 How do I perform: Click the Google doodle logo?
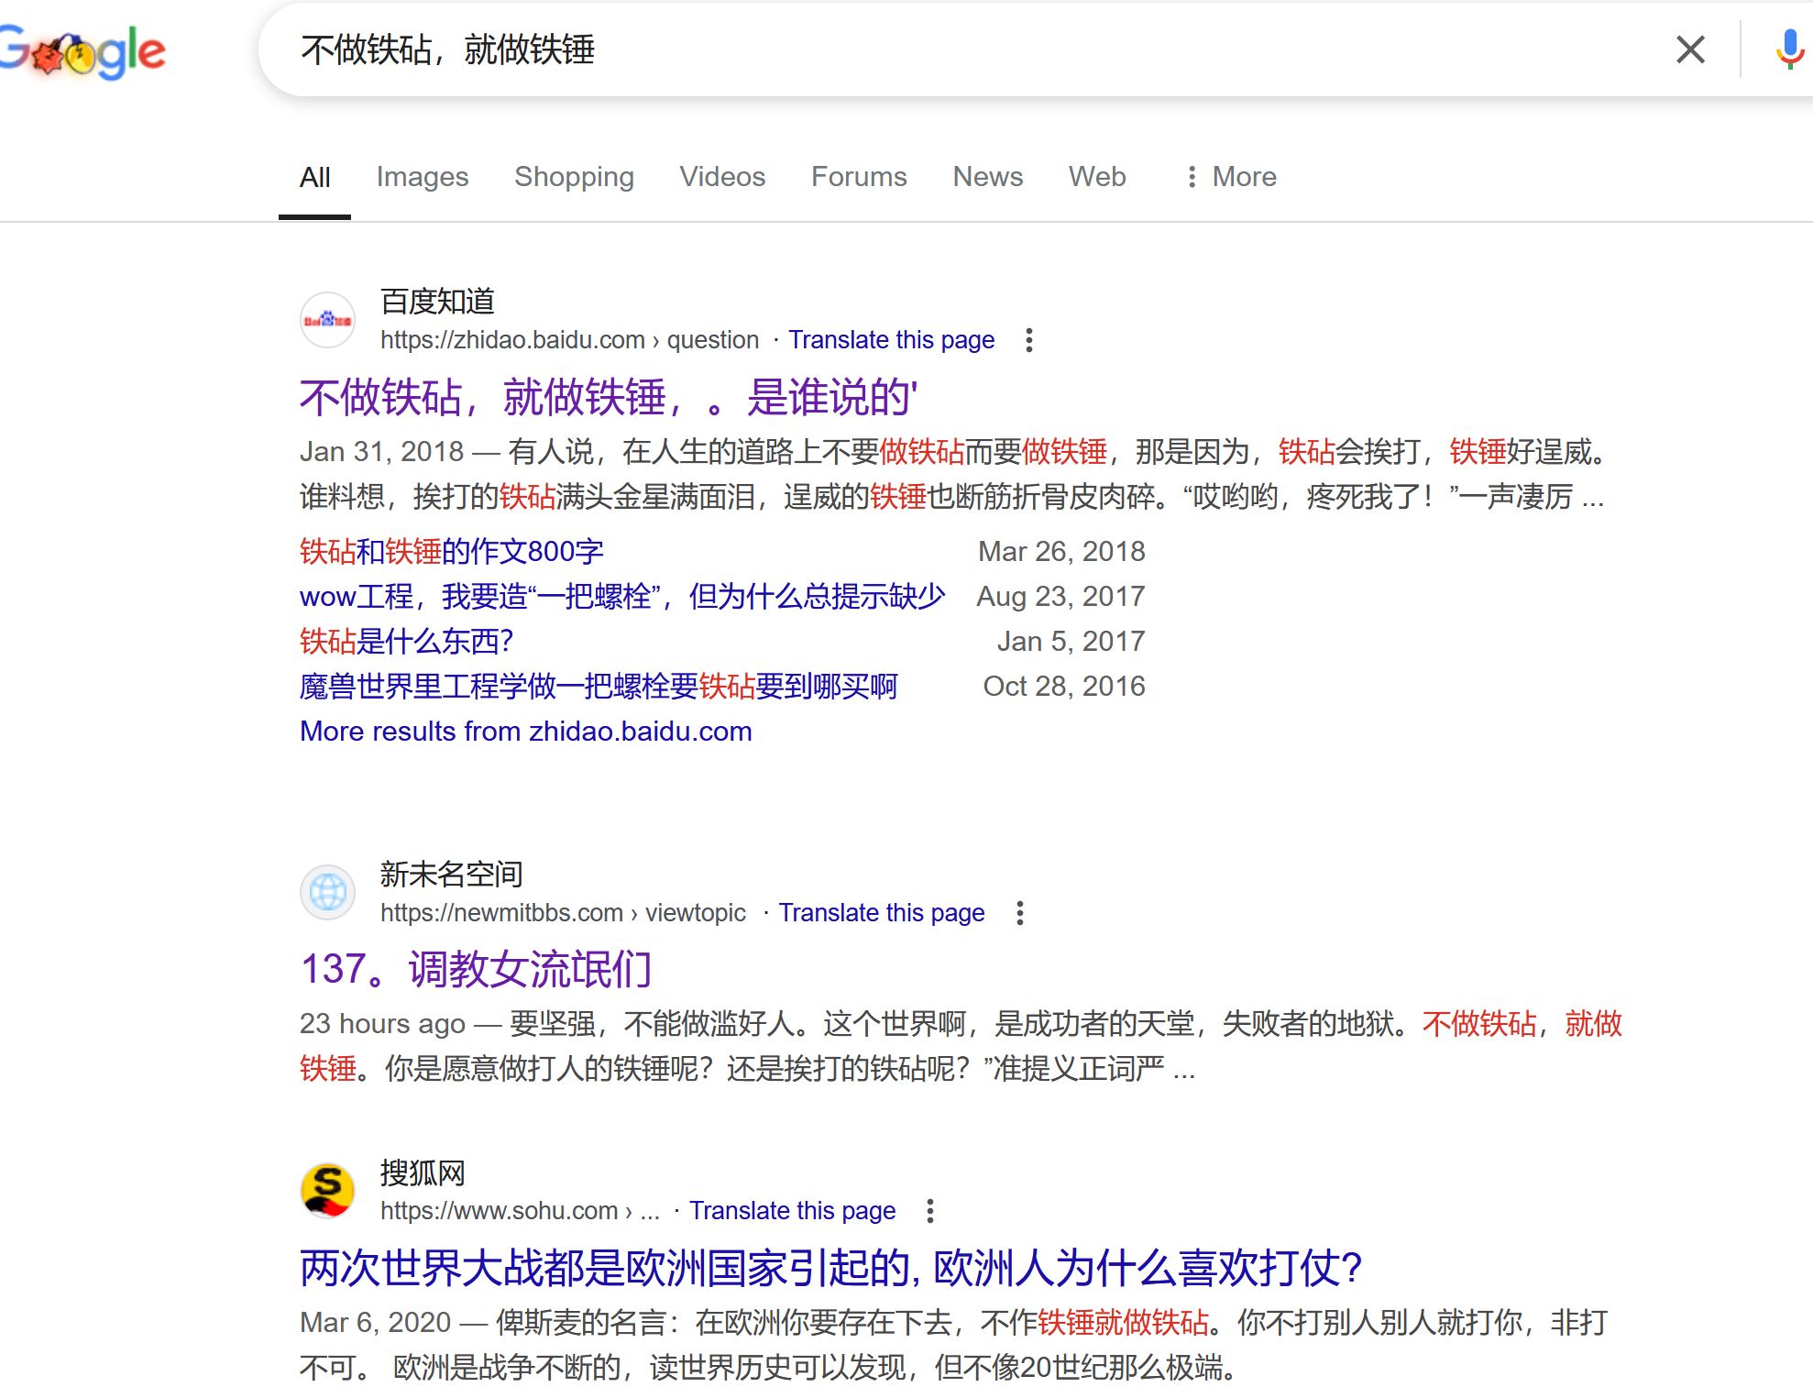click(82, 52)
